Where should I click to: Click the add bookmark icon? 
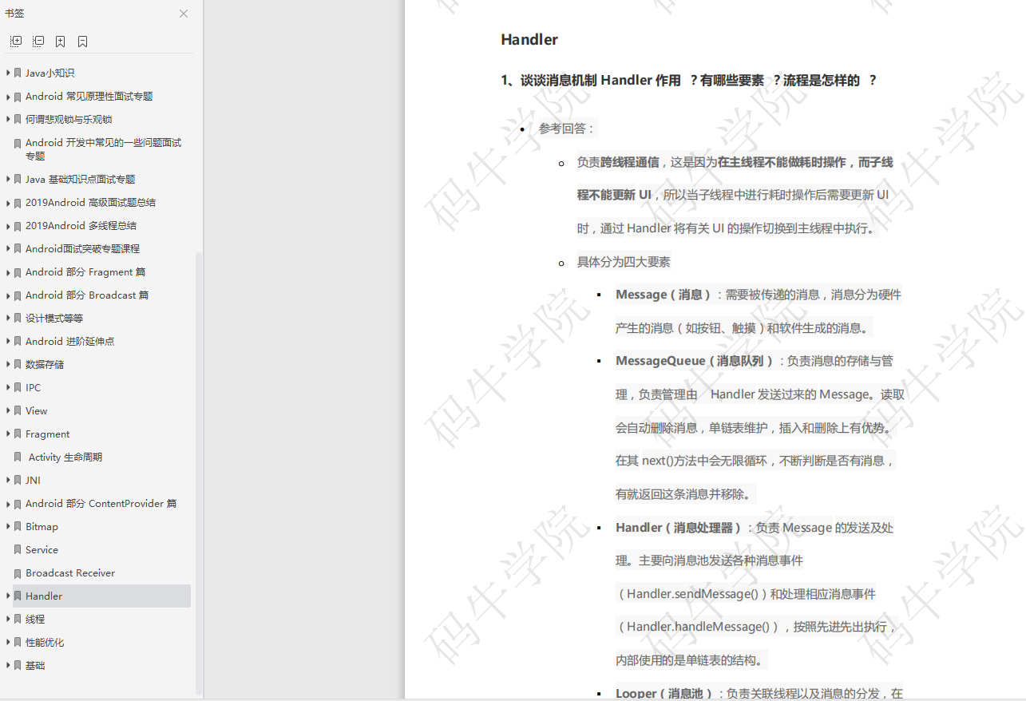(x=60, y=42)
